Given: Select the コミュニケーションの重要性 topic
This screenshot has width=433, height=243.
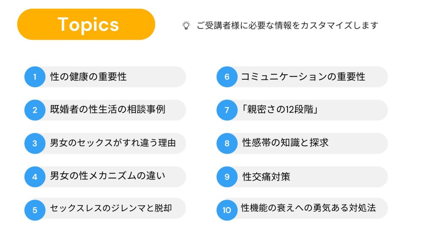Looking at the screenshot, I should tap(303, 77).
